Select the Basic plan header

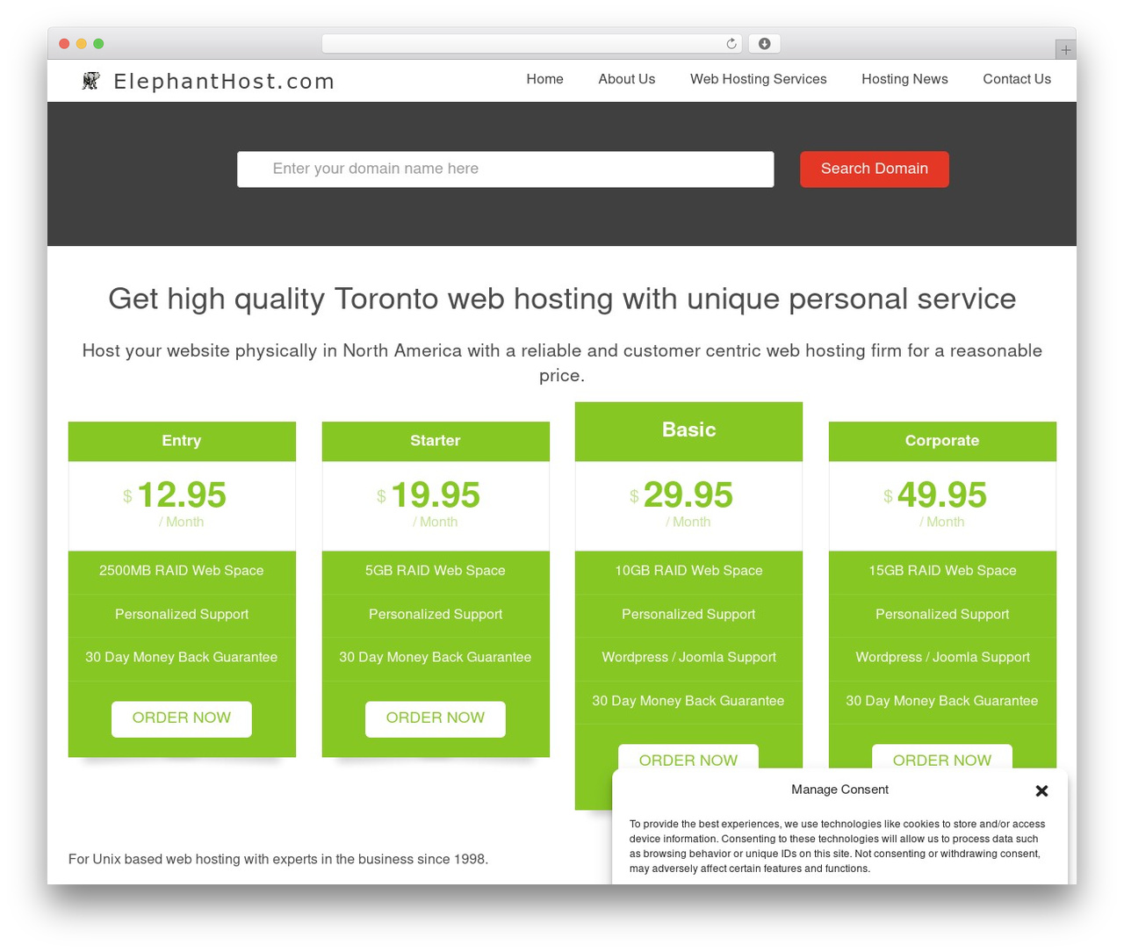pyautogui.click(x=688, y=430)
